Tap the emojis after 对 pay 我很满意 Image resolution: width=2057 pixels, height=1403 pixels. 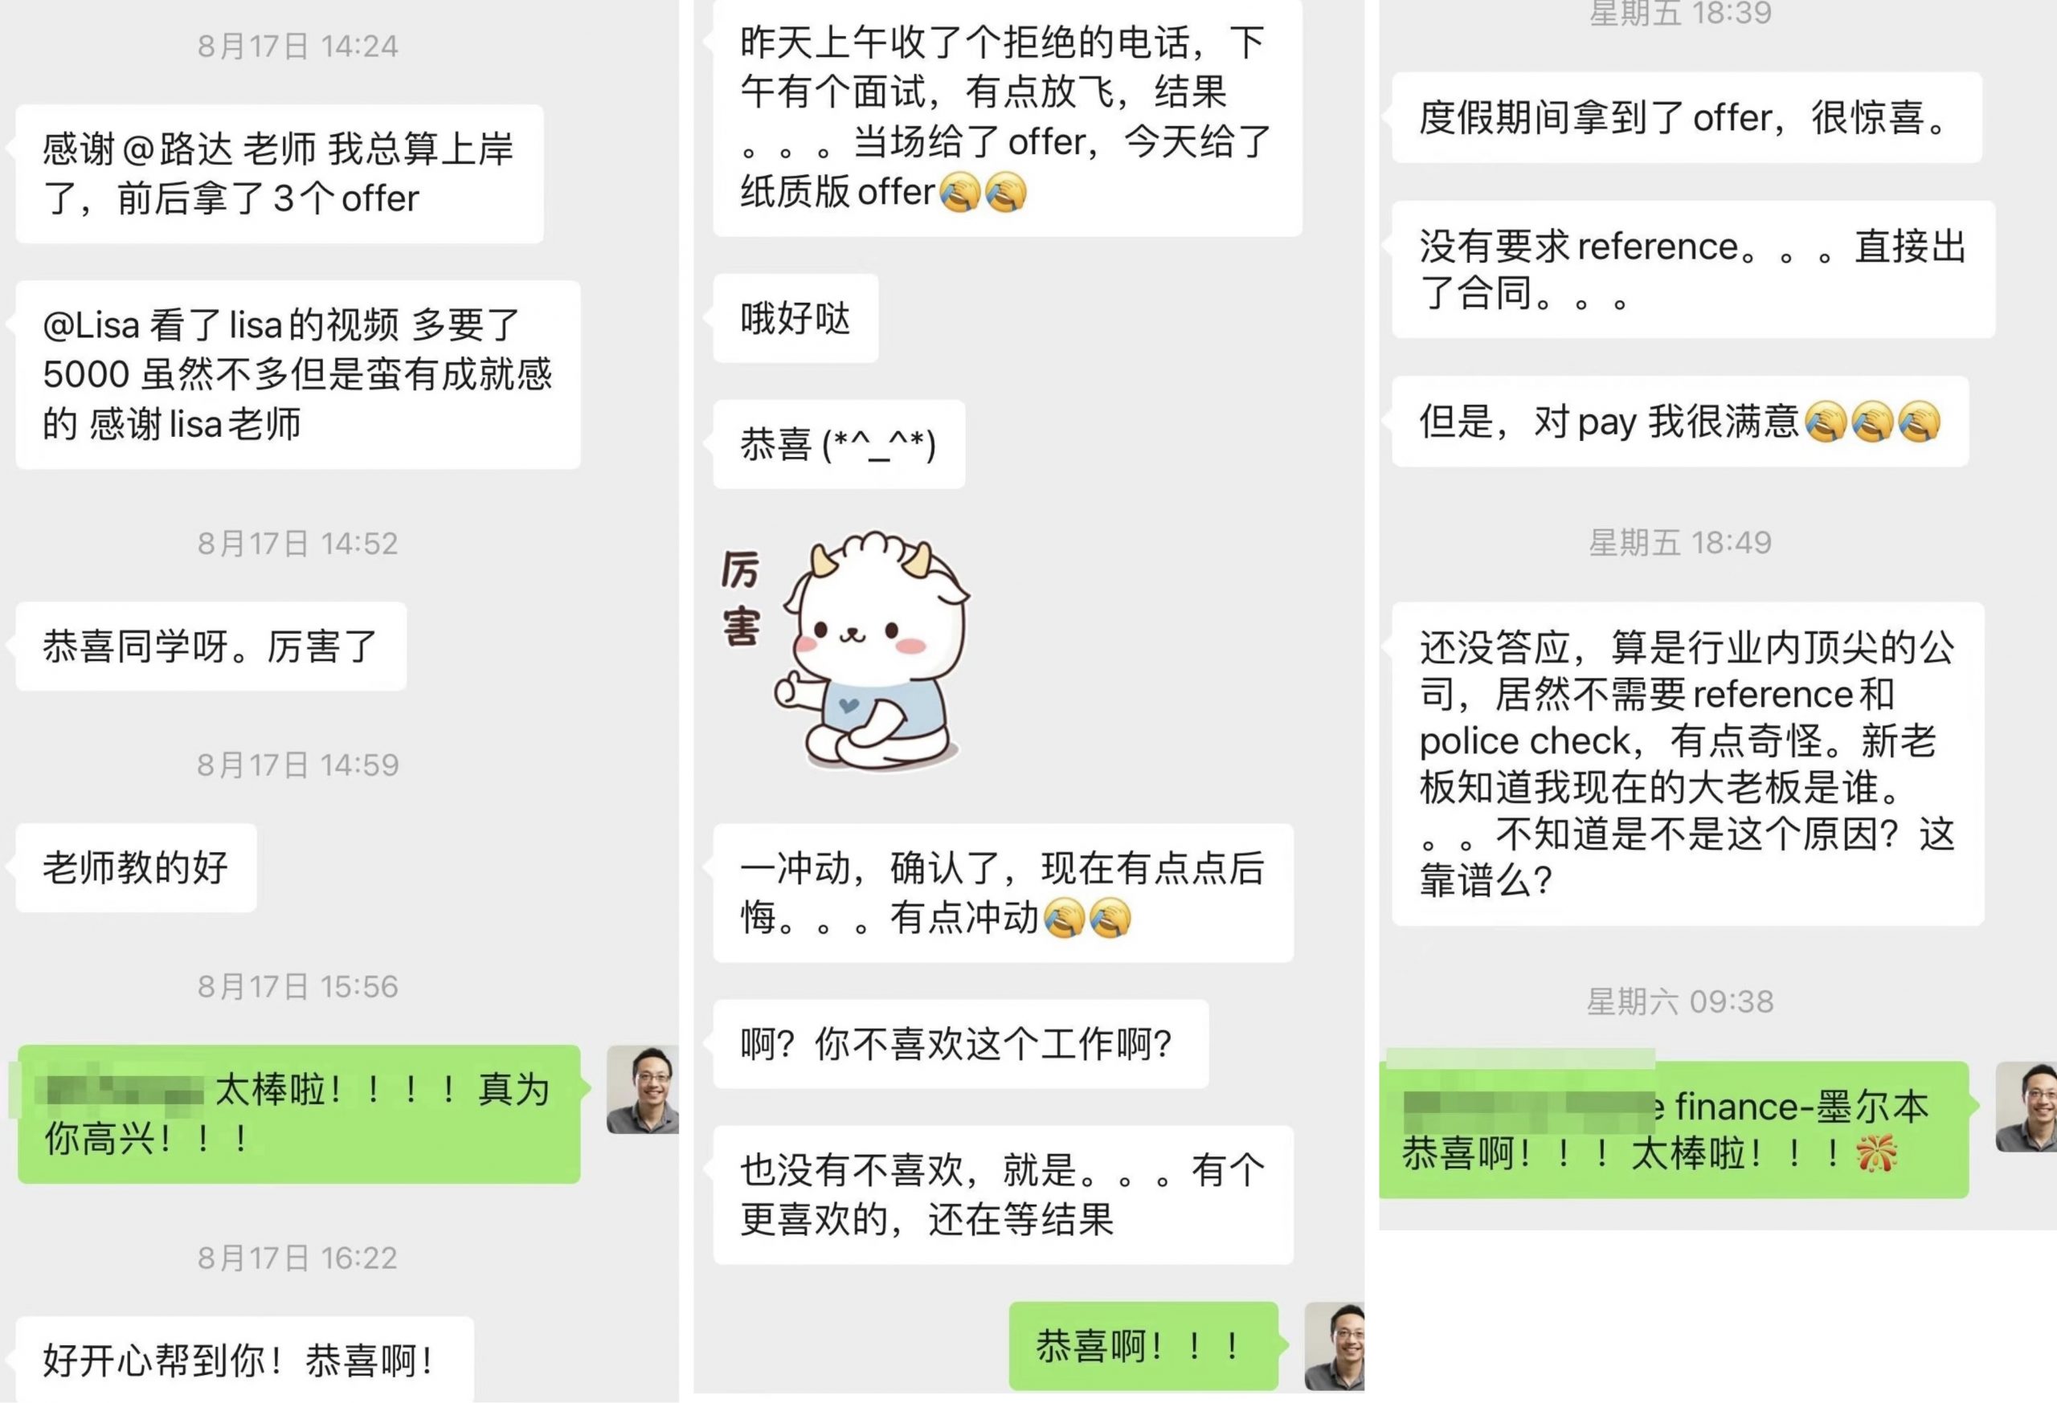(x=1872, y=421)
